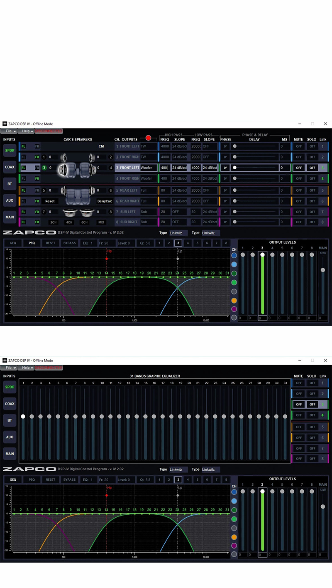This screenshot has height=588, width=332.
Task: Click delay slider knob for 3 FRONT LEFT
Action: (234, 168)
